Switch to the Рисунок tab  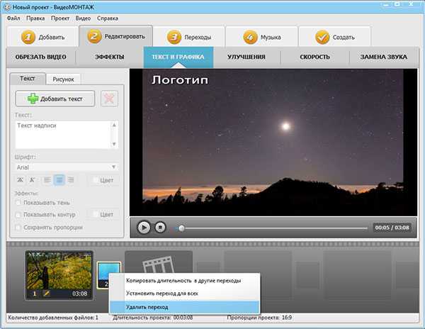[x=62, y=79]
